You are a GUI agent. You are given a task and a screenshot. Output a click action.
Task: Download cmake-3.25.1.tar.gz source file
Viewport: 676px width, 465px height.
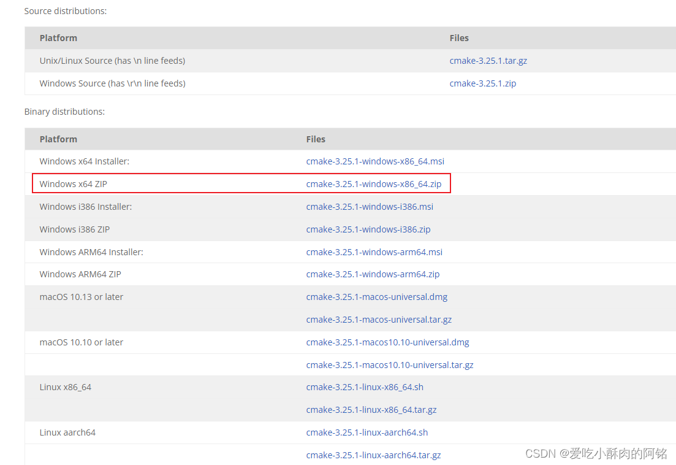[488, 61]
